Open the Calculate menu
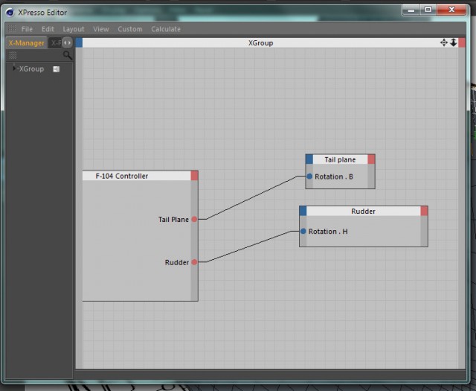Viewport: 476px width, 391px height. [x=166, y=29]
